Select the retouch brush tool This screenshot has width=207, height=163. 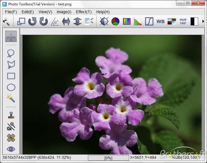click(x=11, y=126)
